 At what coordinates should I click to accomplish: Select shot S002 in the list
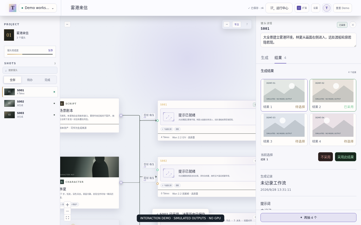pyautogui.click(x=30, y=103)
